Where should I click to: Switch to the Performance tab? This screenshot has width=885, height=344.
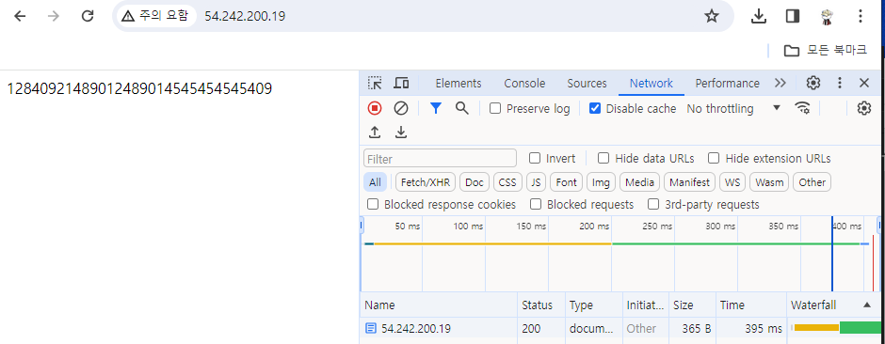[727, 84]
